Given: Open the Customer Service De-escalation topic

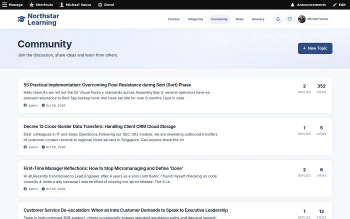Looking at the screenshot, I should pyautogui.click(x=125, y=210).
